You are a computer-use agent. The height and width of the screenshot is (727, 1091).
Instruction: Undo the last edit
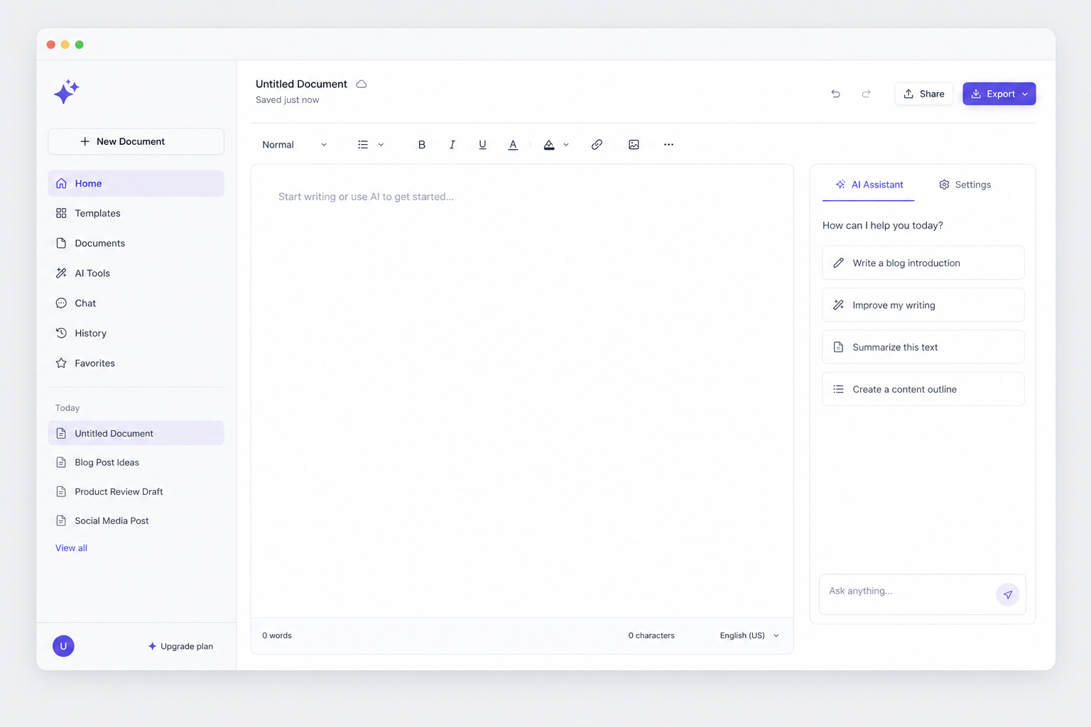pyautogui.click(x=836, y=94)
